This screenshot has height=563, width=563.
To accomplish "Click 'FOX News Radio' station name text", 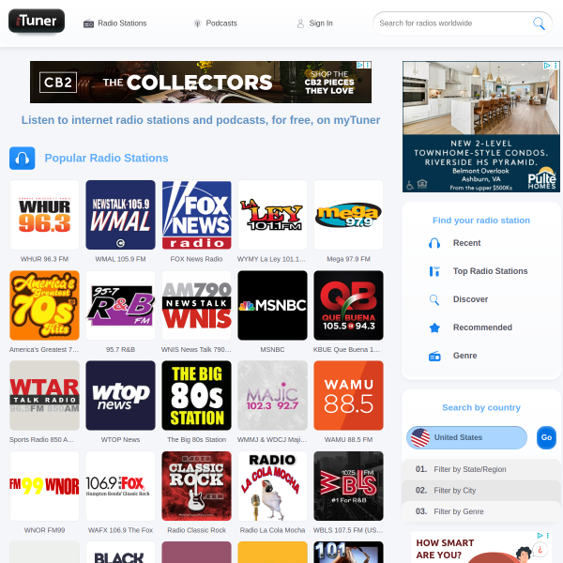I will [197, 259].
